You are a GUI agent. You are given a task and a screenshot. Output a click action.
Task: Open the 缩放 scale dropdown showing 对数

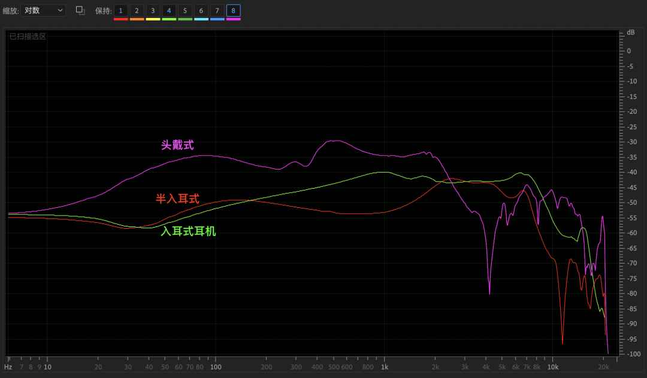click(x=43, y=10)
